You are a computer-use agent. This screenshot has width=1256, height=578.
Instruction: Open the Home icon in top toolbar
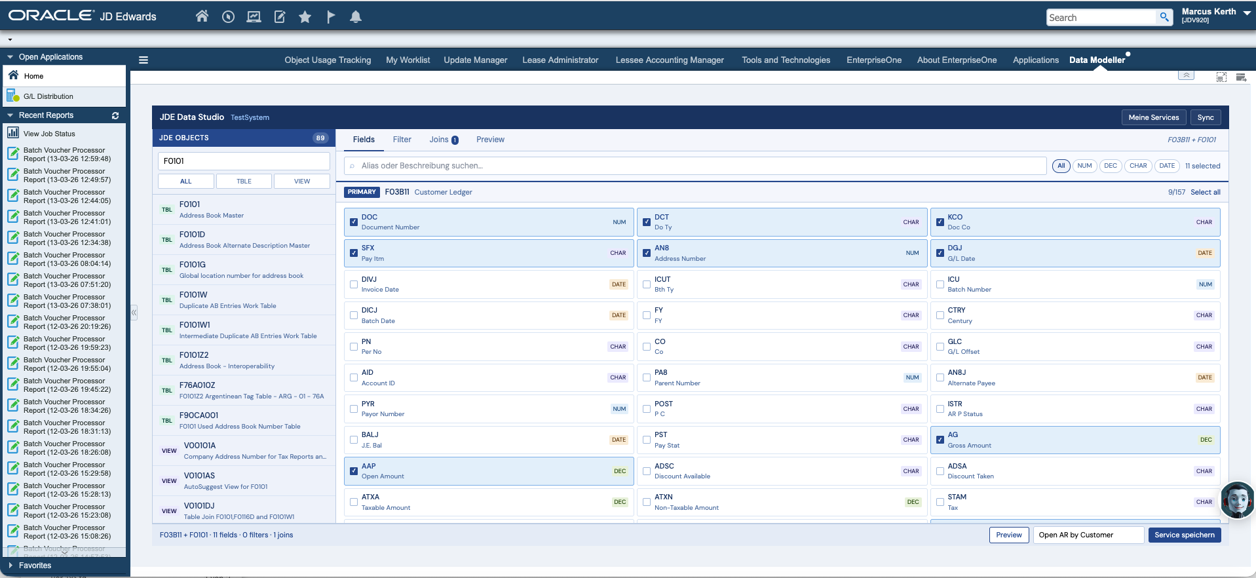click(x=202, y=16)
